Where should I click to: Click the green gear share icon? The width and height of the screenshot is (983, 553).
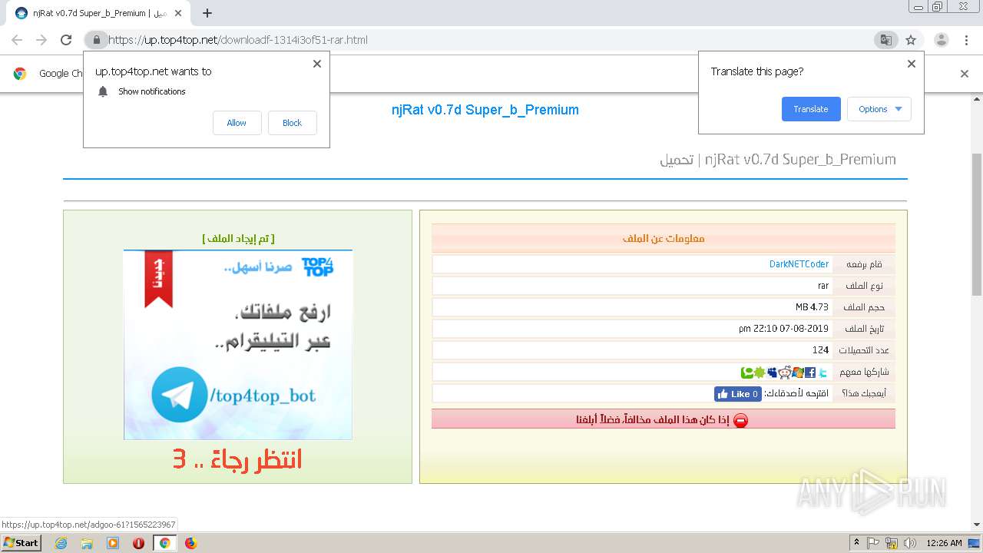[760, 373]
